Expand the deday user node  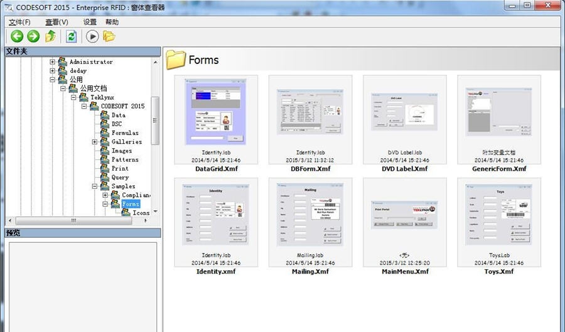[x=53, y=71]
